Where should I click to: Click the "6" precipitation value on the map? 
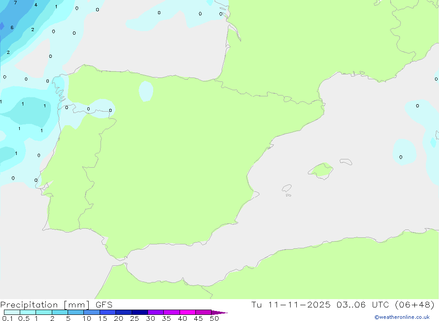pyautogui.click(x=12, y=28)
